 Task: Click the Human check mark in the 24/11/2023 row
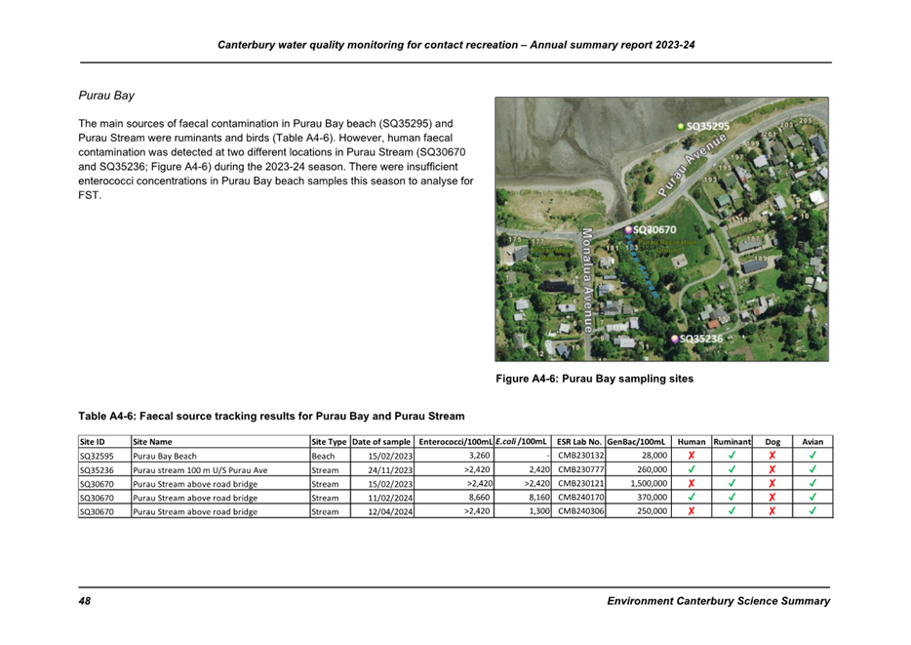click(692, 469)
